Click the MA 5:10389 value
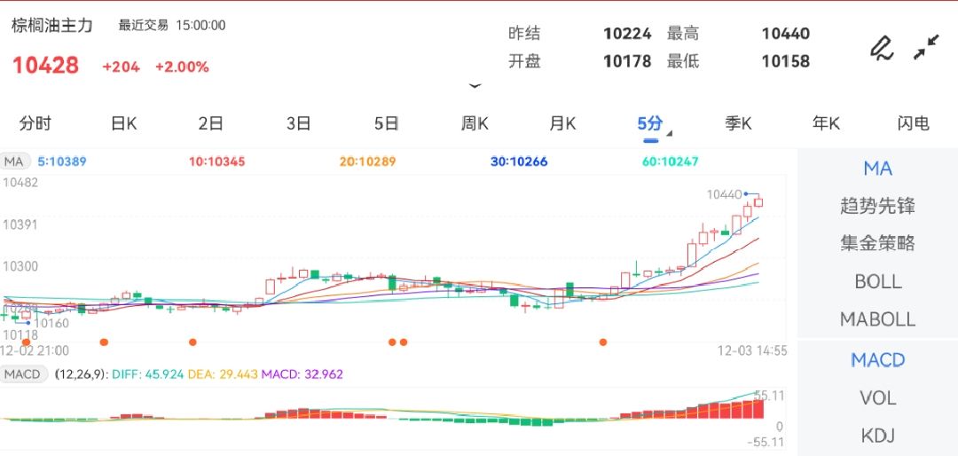Viewport: 958px width, 456px height. click(62, 162)
